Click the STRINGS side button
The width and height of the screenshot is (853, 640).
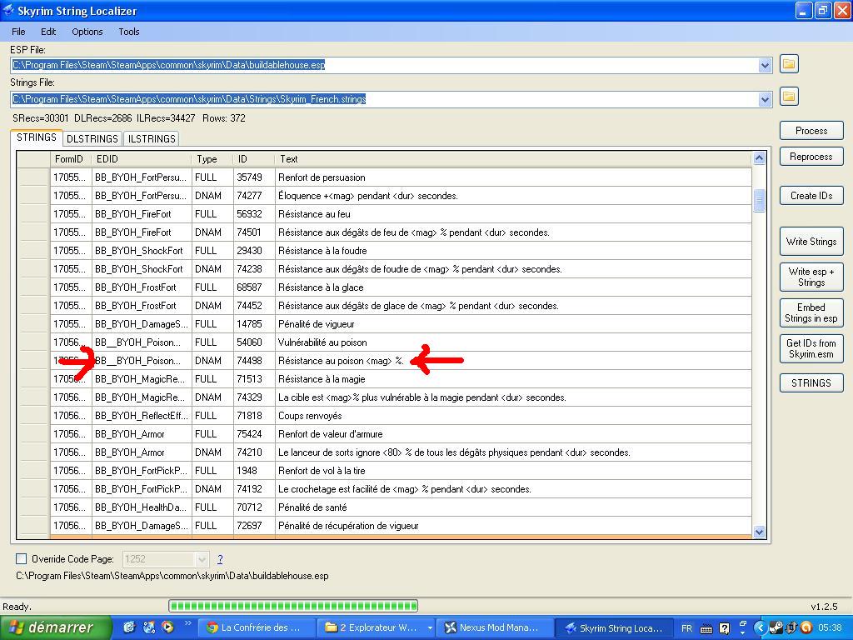pyautogui.click(x=811, y=383)
